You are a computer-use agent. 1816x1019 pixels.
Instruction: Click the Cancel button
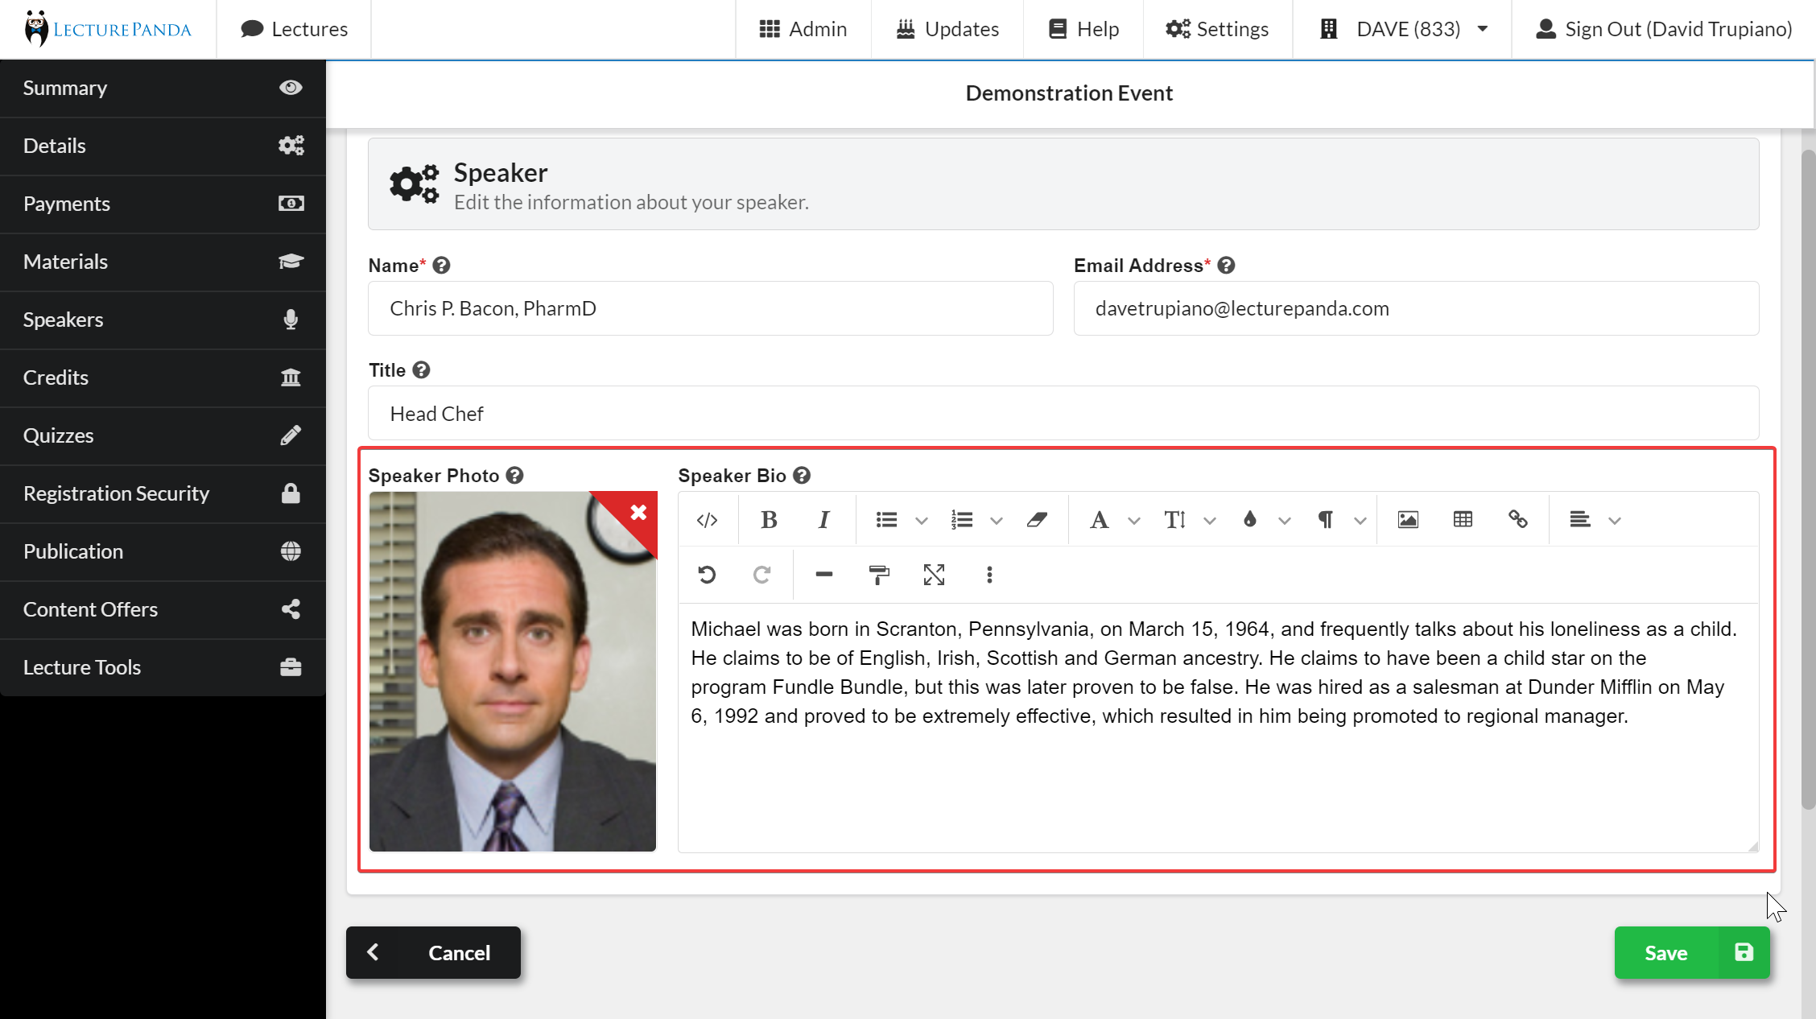(x=433, y=953)
